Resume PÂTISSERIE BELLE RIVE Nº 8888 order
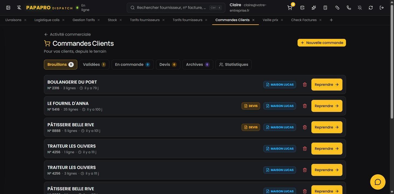394x194 pixels. click(327, 127)
